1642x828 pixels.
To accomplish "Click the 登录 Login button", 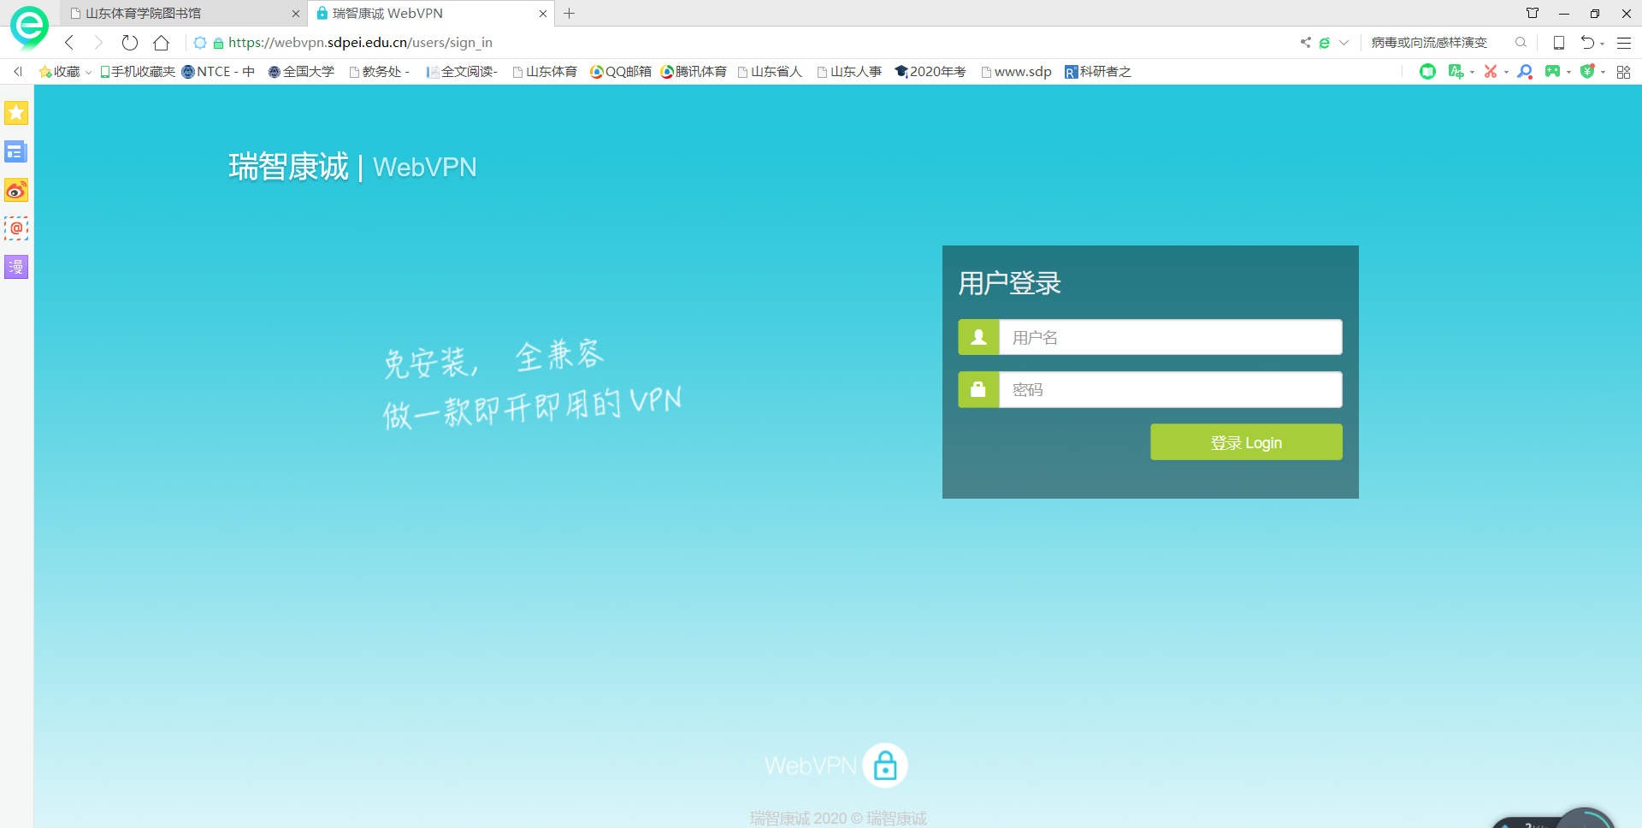I will click(1246, 442).
